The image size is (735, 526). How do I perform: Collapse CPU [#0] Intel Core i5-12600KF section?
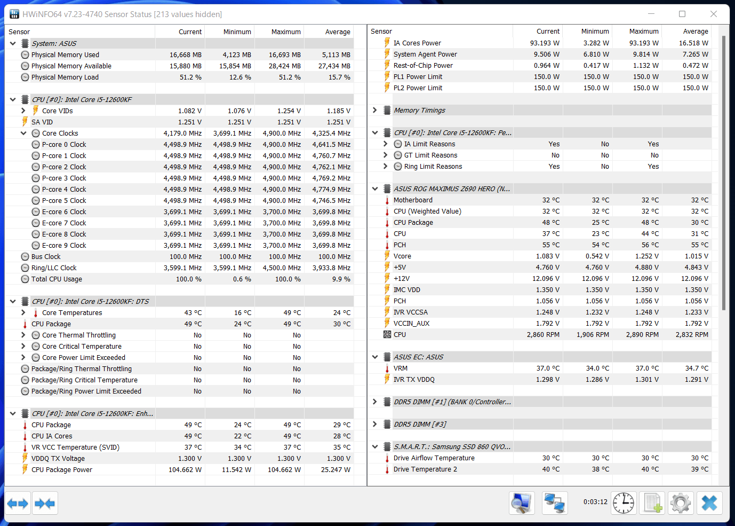tap(13, 99)
